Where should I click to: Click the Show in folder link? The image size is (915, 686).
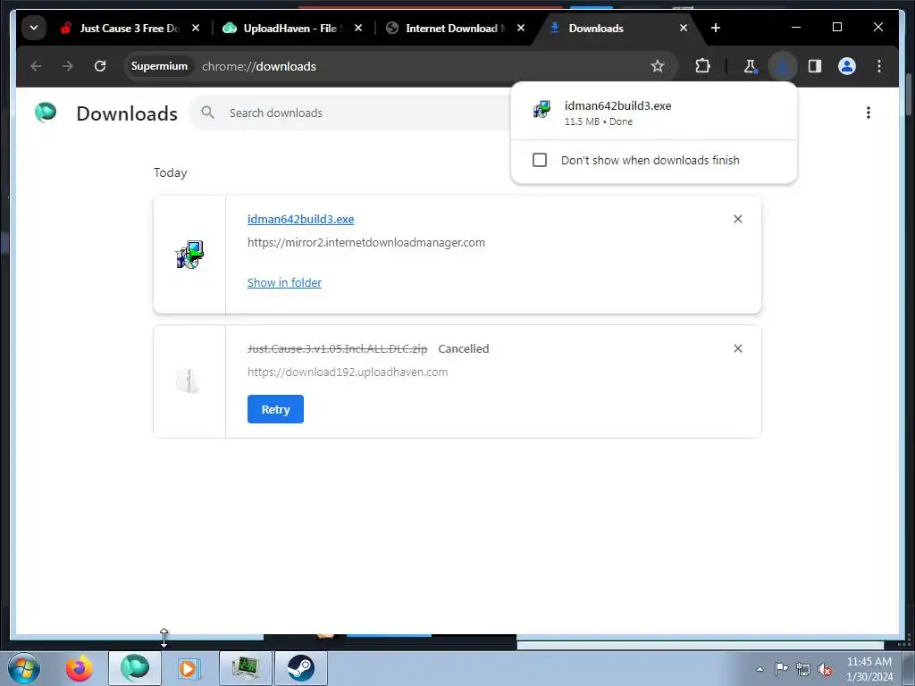coord(284,282)
